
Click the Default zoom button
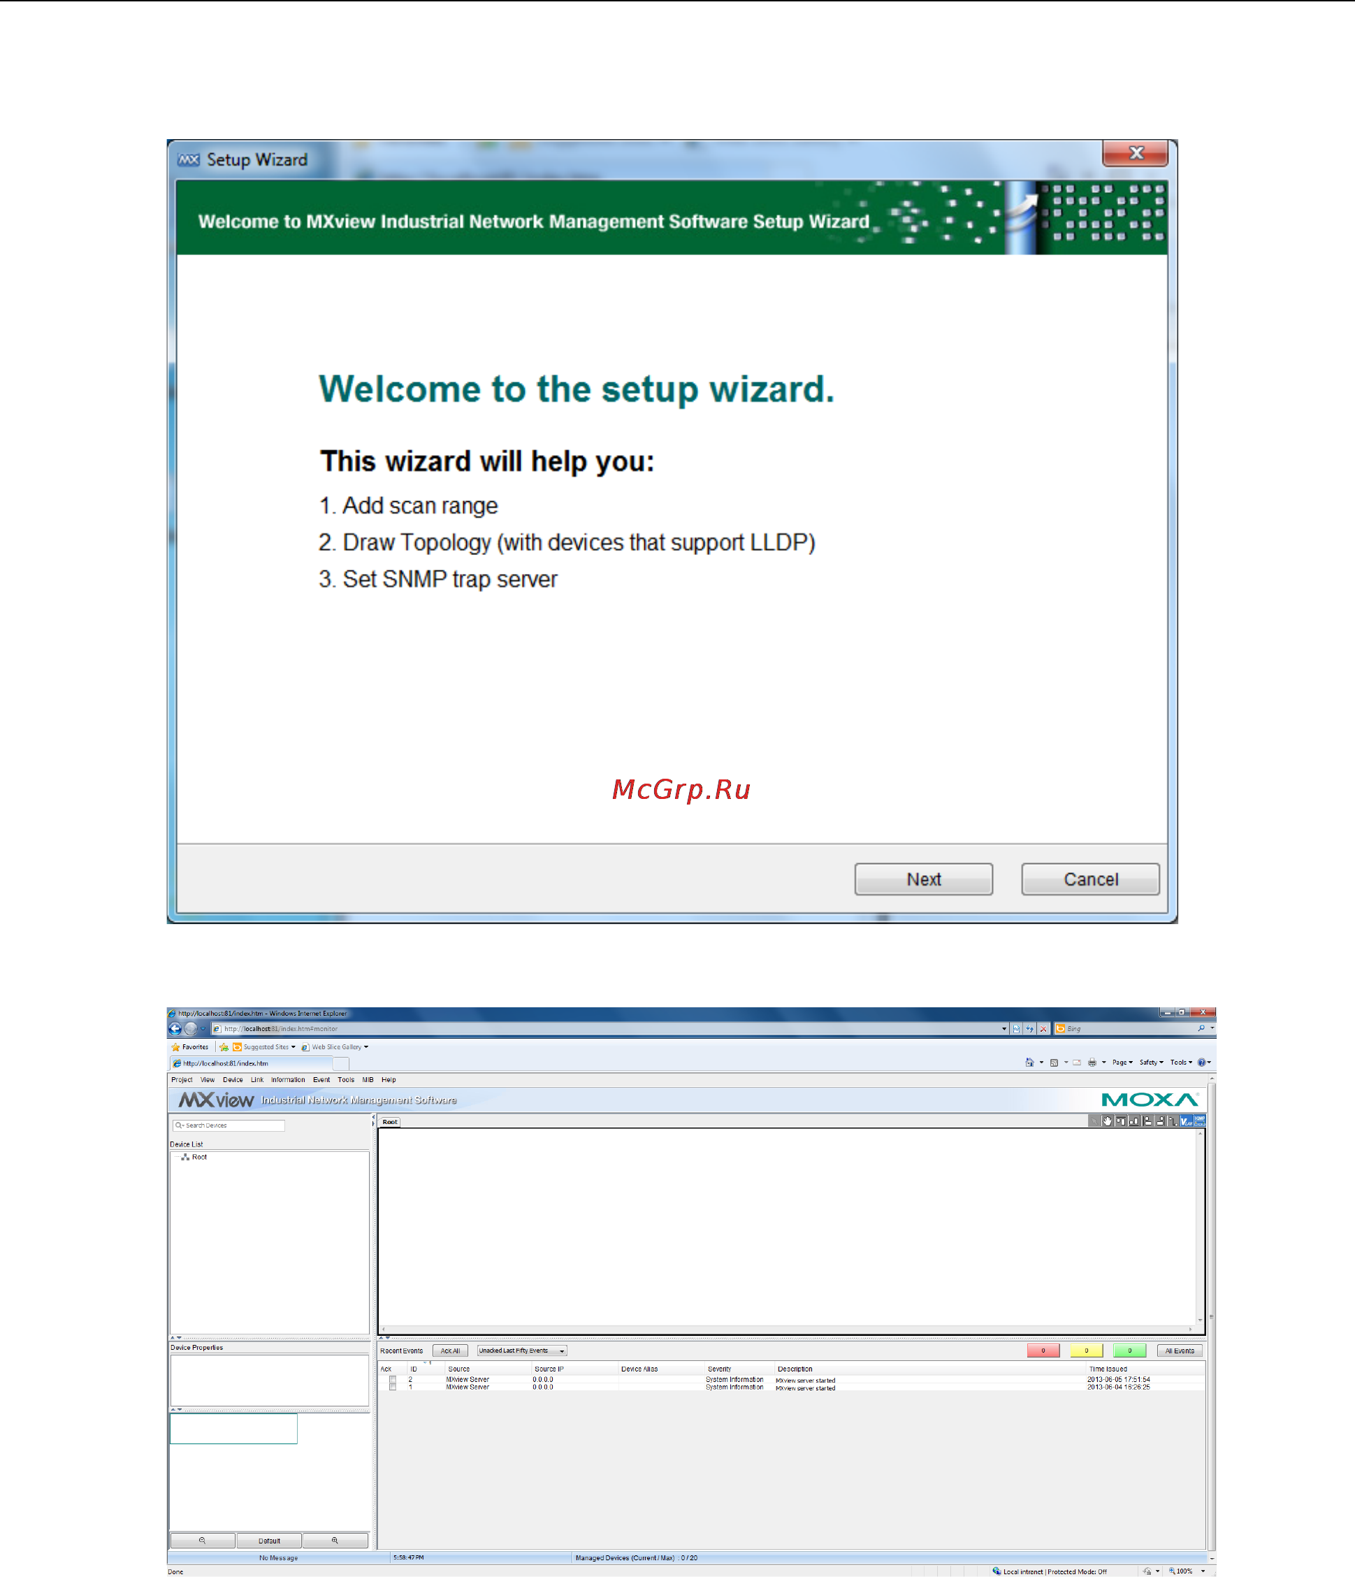pos(269,1541)
